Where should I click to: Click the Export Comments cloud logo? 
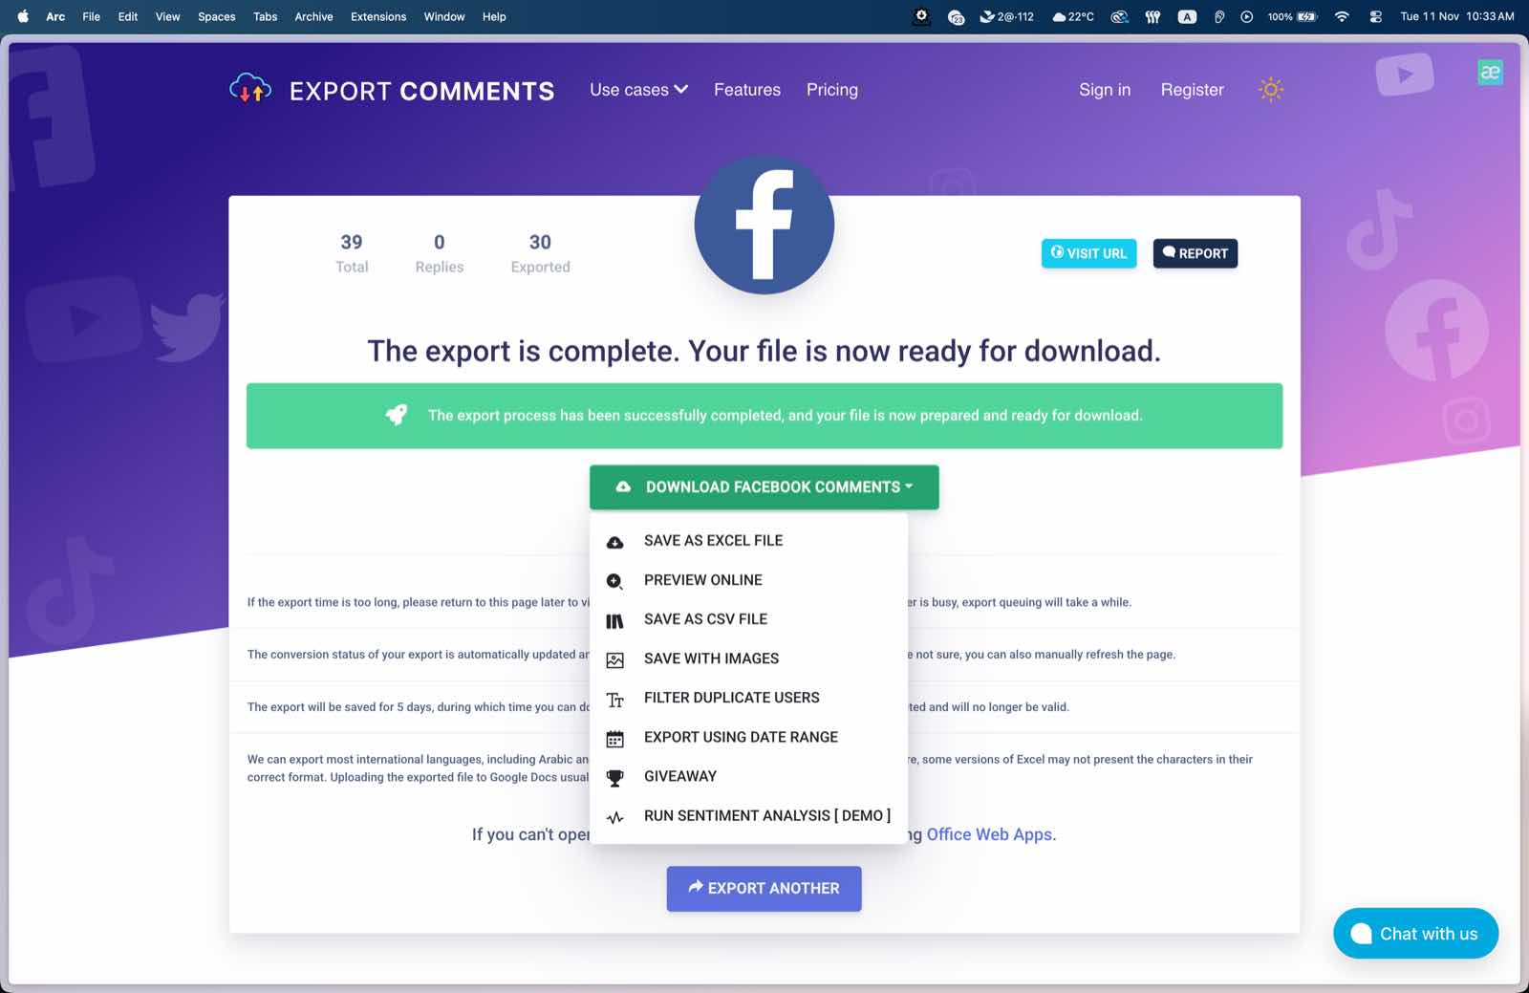coord(250,89)
